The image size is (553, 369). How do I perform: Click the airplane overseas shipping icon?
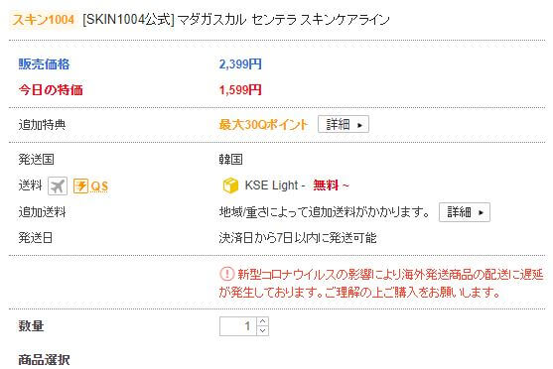58,185
